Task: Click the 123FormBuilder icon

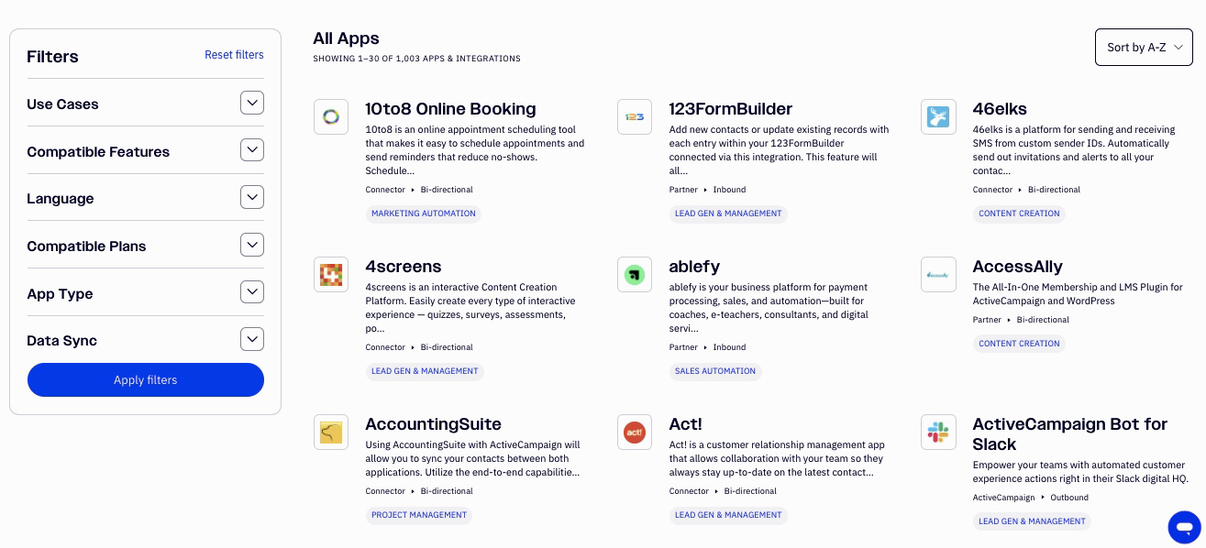Action: [x=635, y=116]
